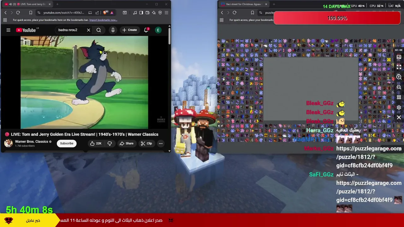This screenshot has width=404, height=227.
Task: Click the YouTube search magnifier button
Action: tap(99, 30)
